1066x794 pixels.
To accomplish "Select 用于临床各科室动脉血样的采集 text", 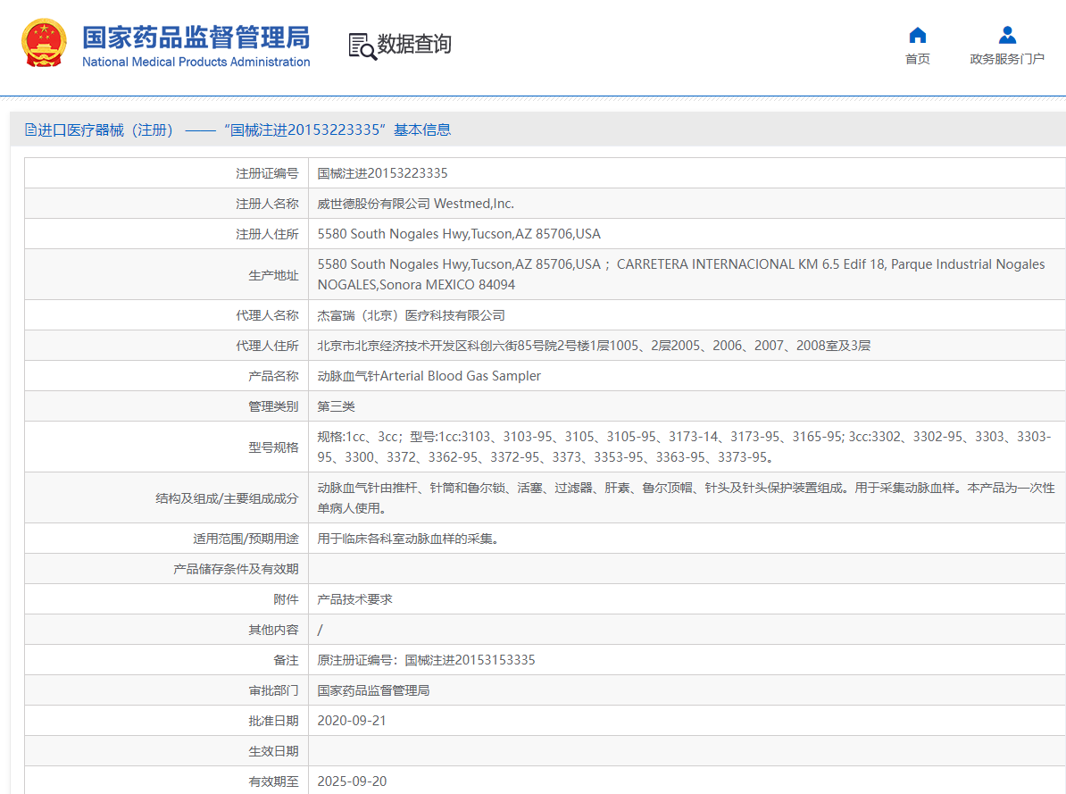I will [409, 539].
